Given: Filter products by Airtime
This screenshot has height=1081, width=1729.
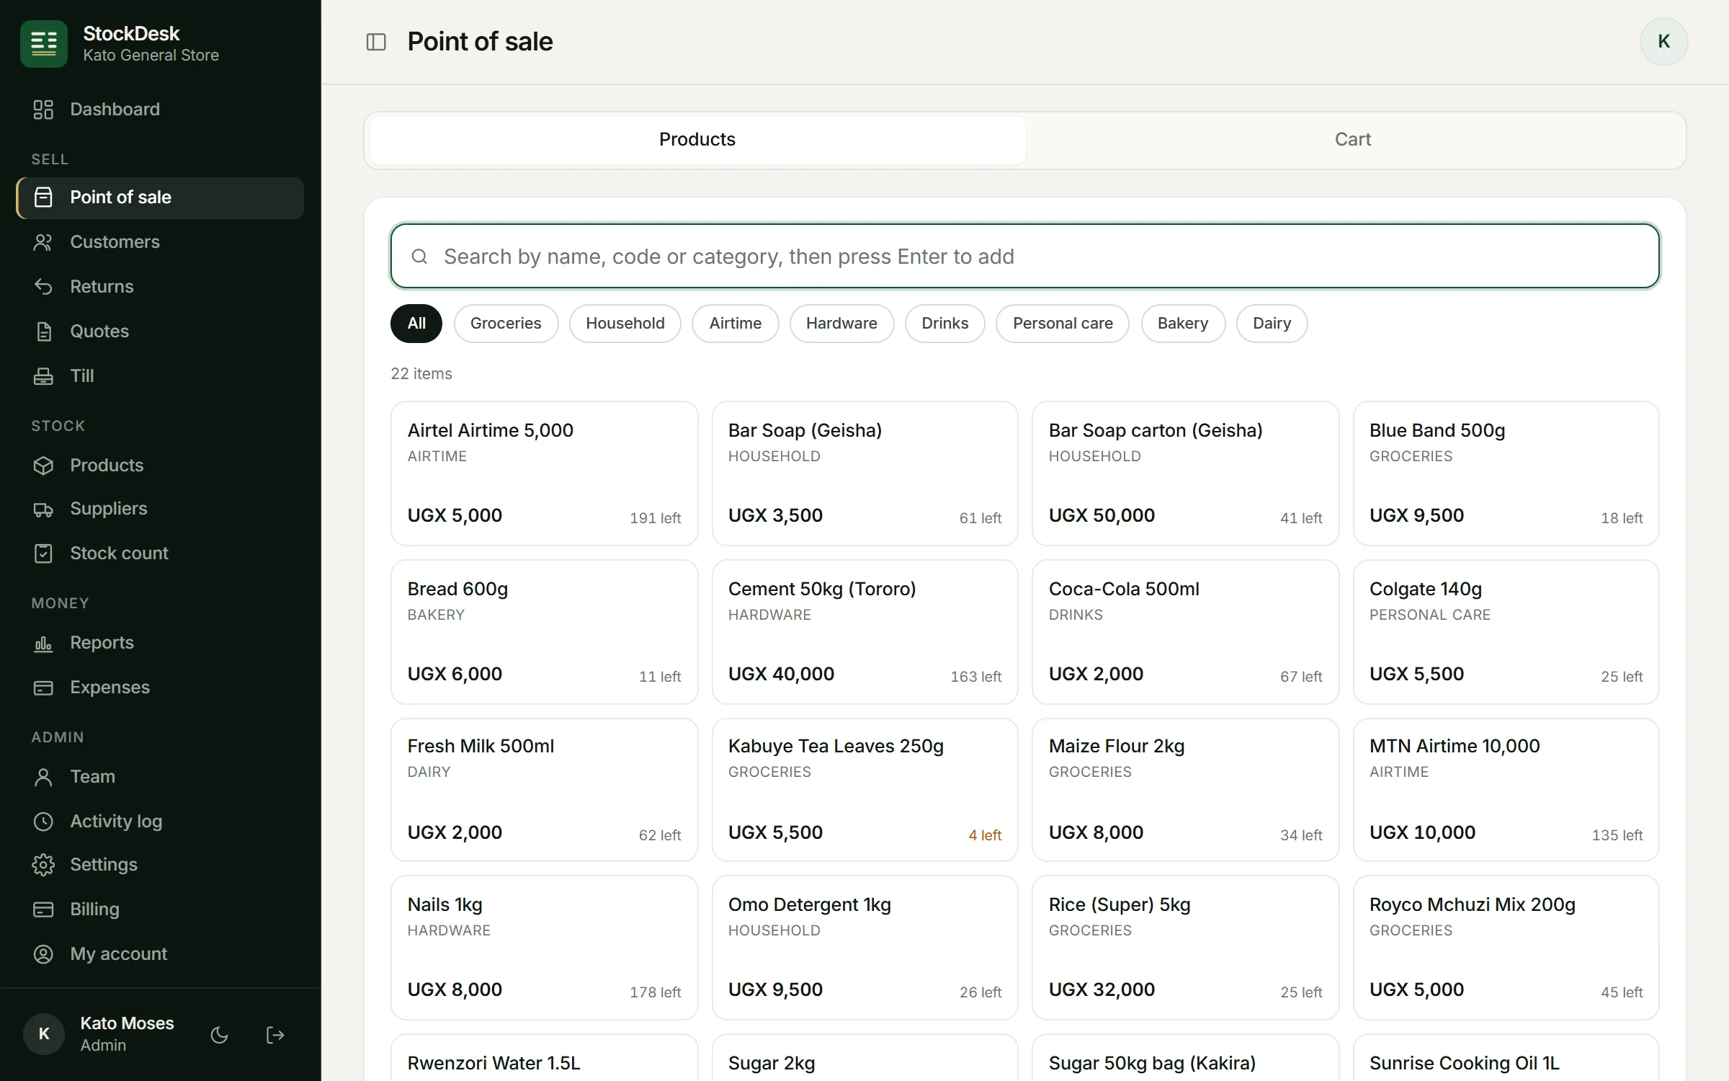Looking at the screenshot, I should (x=736, y=324).
